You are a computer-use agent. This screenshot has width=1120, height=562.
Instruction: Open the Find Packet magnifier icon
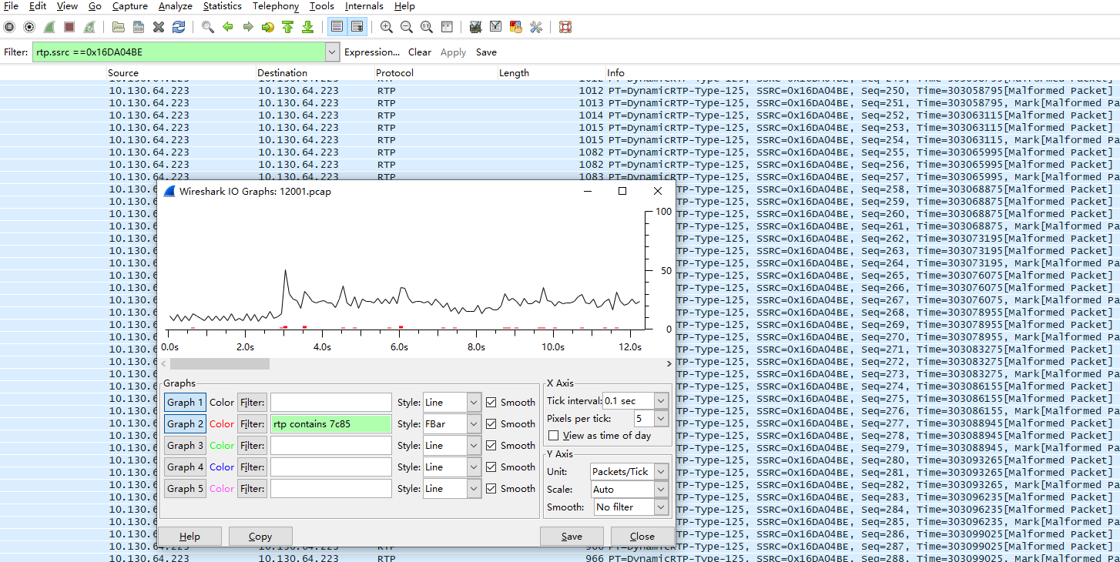coord(207,27)
